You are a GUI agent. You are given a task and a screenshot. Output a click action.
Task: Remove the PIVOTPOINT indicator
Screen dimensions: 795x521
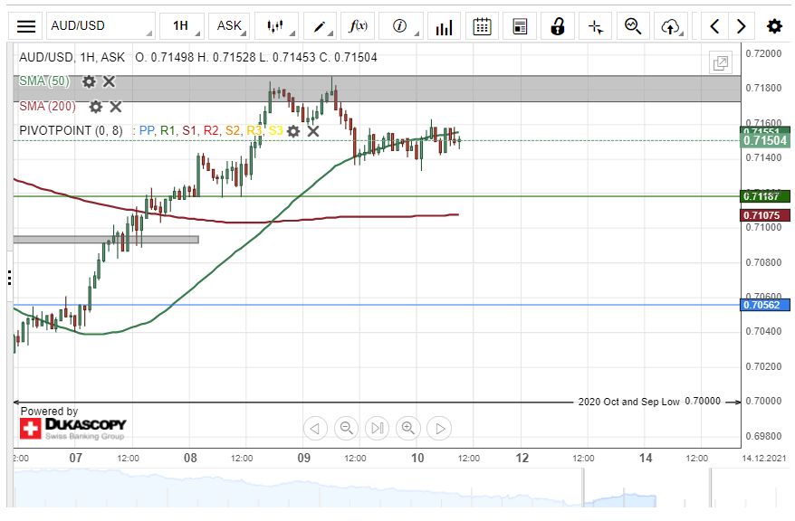(x=313, y=131)
